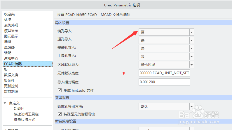Click the 销孔导入 label
232x130 pixels.
[x=65, y=31]
